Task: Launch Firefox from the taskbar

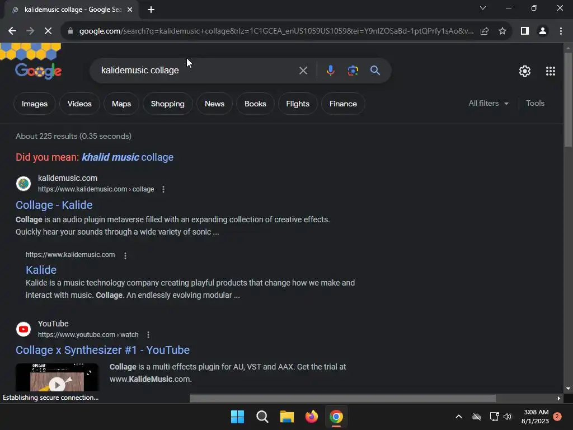Action: pyautogui.click(x=311, y=417)
